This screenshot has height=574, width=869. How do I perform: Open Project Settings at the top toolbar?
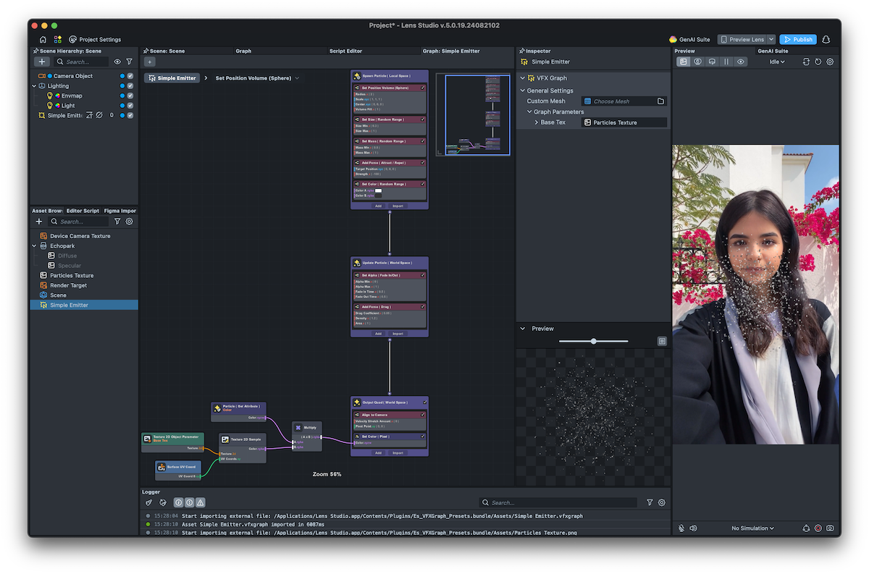point(95,39)
